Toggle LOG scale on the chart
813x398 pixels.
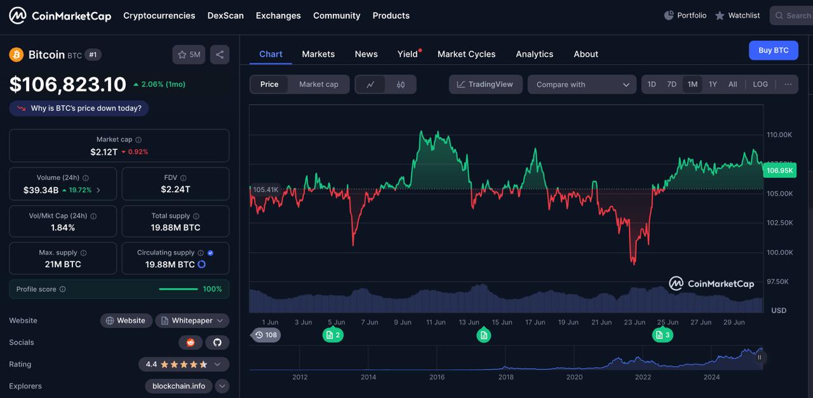tap(760, 84)
